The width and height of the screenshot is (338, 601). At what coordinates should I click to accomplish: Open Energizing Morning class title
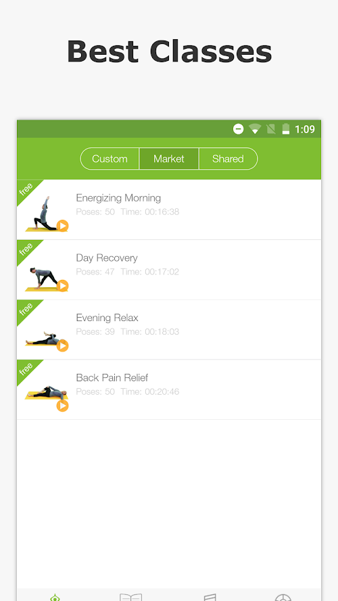[x=118, y=198]
